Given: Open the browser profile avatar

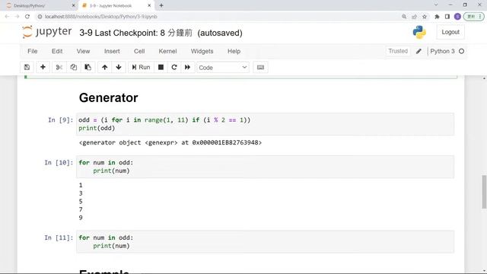Looking at the screenshot, I should (457, 17).
